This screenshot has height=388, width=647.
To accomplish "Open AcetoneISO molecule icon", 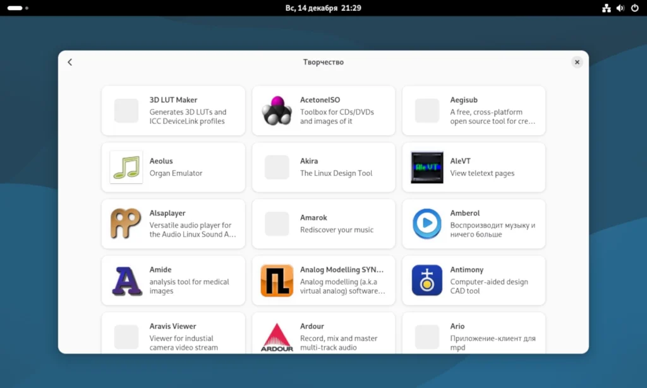I will pos(277,110).
